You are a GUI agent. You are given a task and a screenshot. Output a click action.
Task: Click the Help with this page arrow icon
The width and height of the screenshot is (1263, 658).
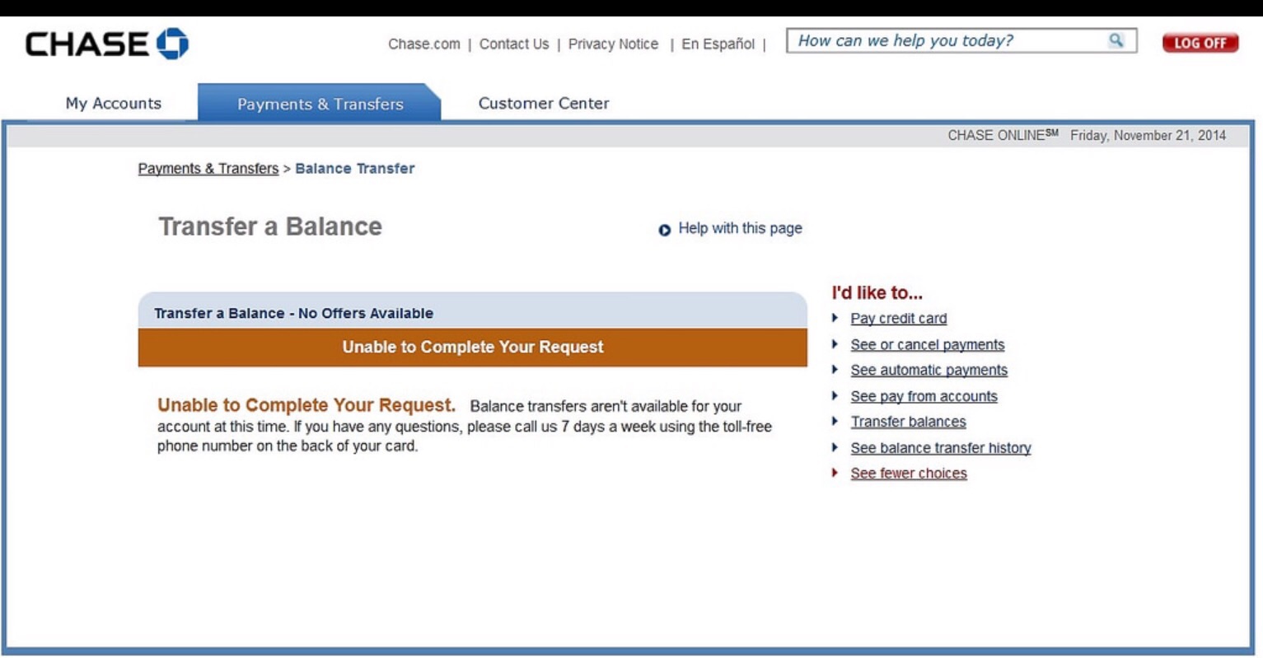tap(664, 230)
